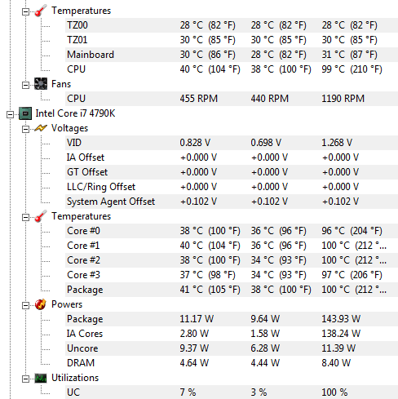Select the TZ00 temperature row

point(232,25)
